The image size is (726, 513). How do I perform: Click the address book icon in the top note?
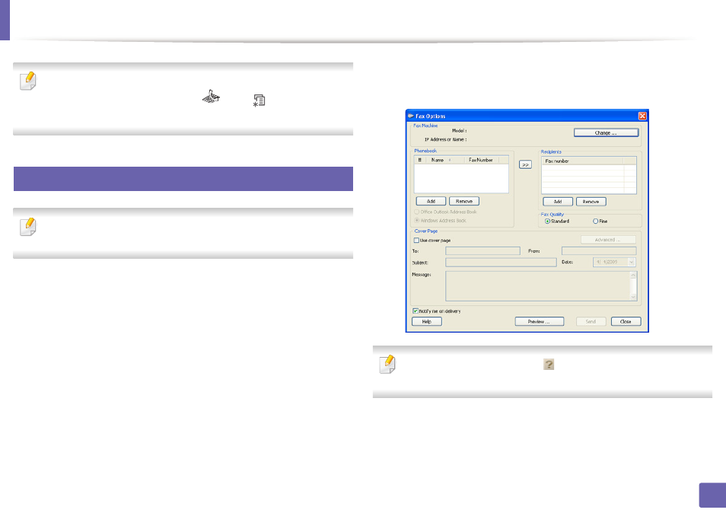259,100
